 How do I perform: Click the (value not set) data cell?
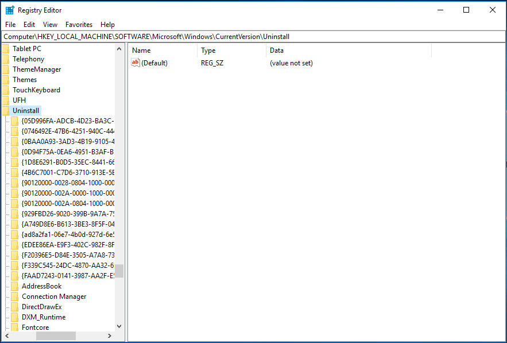point(291,63)
